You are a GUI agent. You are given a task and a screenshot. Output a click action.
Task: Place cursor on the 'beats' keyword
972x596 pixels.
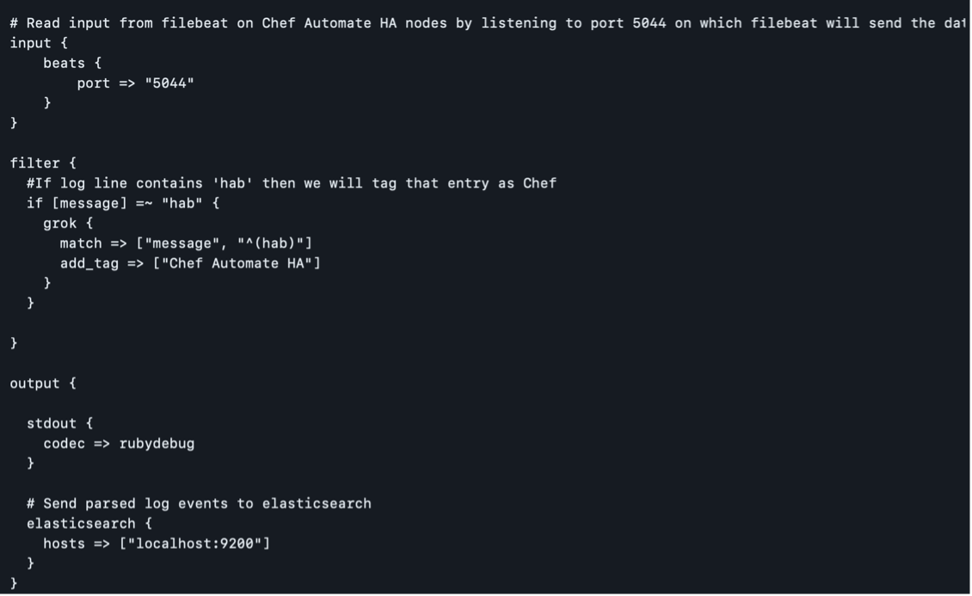(65, 64)
